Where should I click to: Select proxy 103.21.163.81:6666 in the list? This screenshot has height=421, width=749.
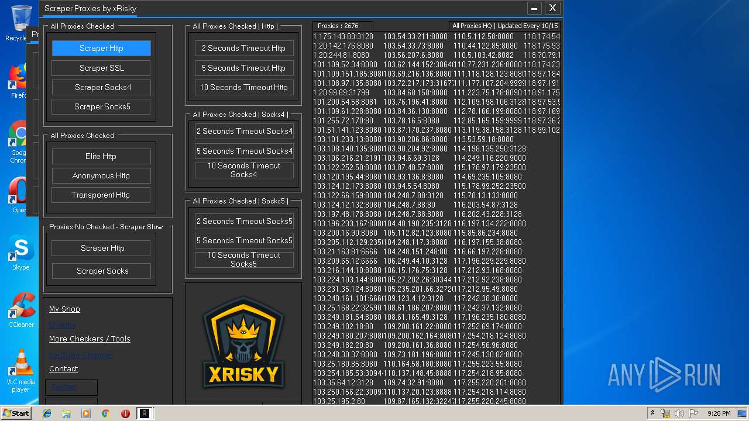tap(345, 251)
